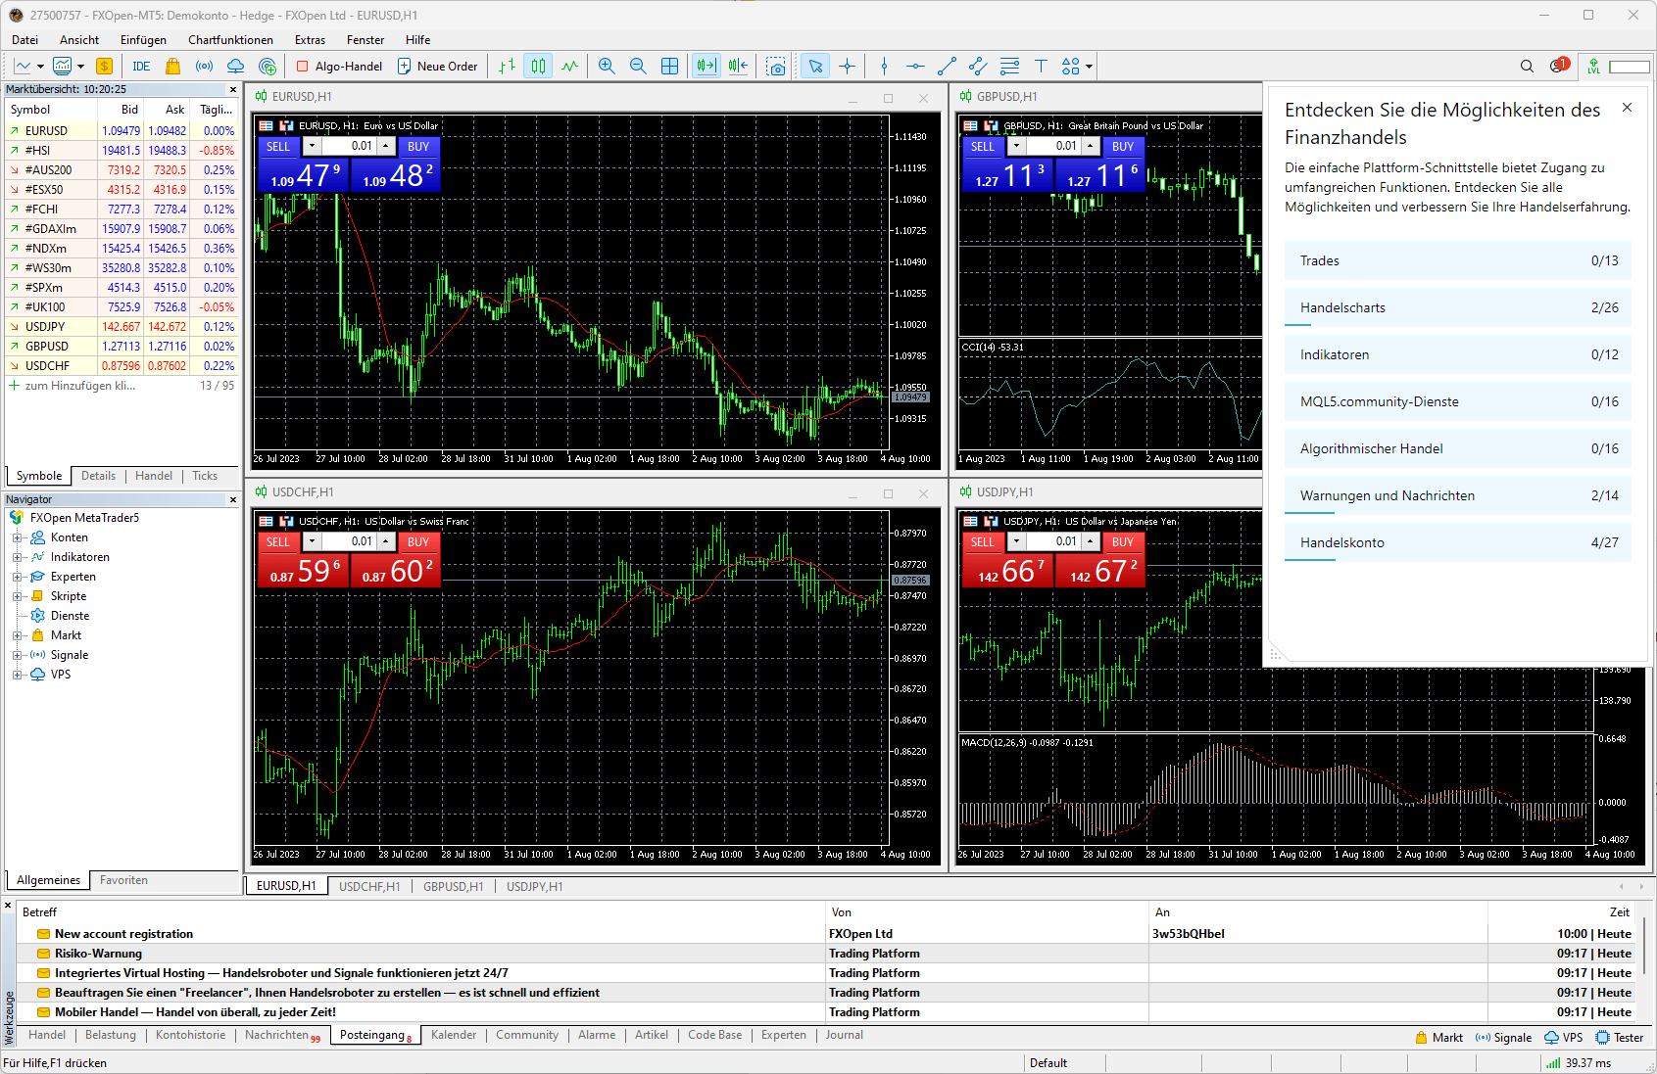1657x1074 pixels.
Task: Toggle the Market Watch dollar icon
Action: click(x=104, y=67)
